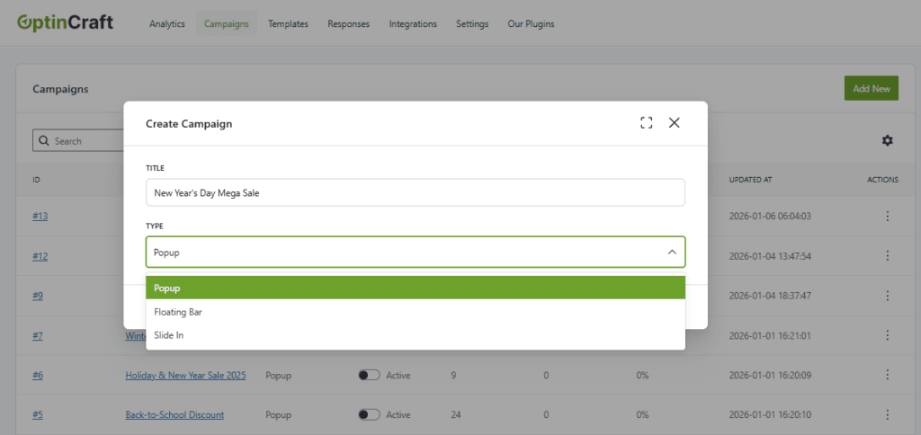Choose Slide In campaign type
The height and width of the screenshot is (435, 921).
pyautogui.click(x=416, y=335)
